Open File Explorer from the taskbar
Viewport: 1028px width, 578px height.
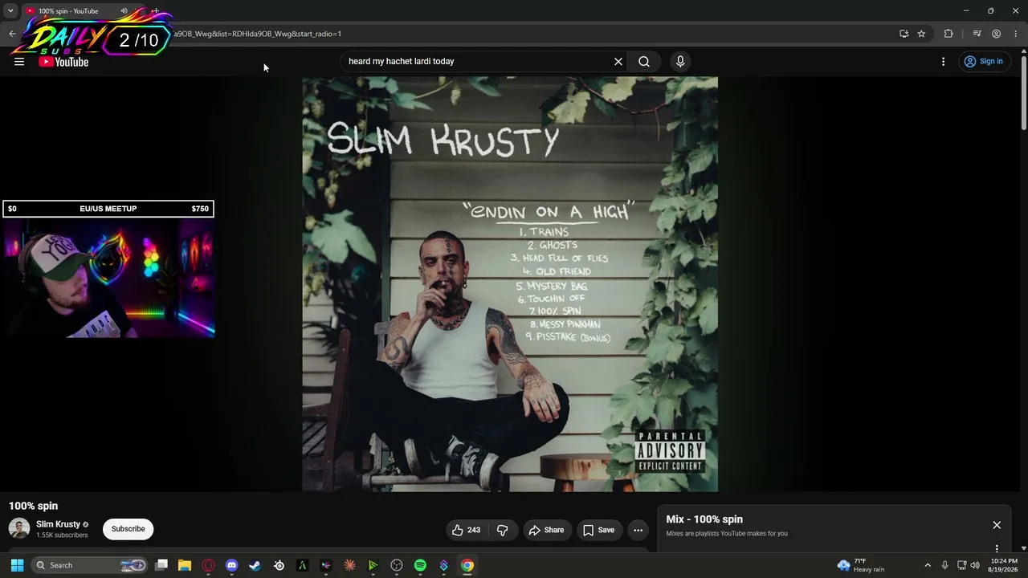click(x=185, y=565)
